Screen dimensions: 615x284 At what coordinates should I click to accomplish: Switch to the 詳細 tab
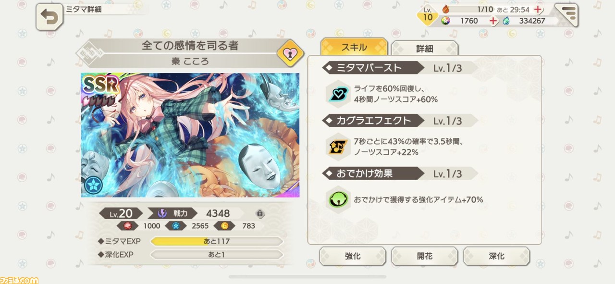(x=425, y=49)
